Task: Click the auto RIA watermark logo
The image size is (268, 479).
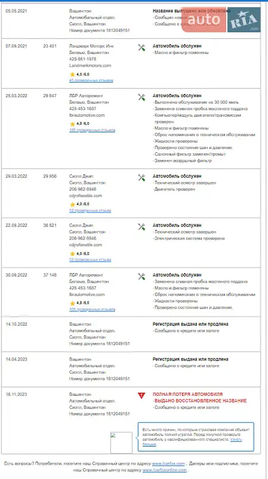Action: pos(221,20)
